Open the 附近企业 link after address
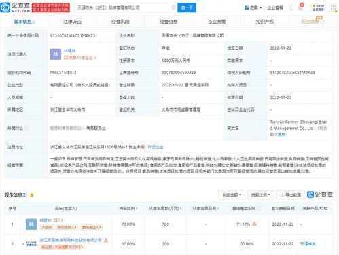This screenshot has height=255, width=339. (x=156, y=147)
